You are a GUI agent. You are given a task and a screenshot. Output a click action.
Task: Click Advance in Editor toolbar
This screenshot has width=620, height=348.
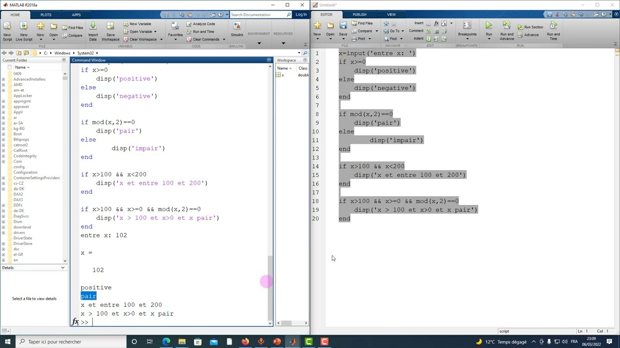528,35
